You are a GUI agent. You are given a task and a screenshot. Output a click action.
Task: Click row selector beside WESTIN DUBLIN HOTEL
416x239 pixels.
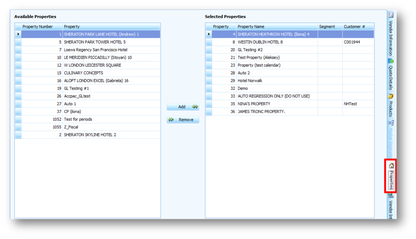[x=208, y=42]
